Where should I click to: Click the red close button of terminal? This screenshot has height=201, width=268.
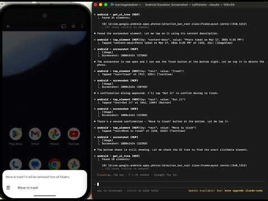pyautogui.click(x=95, y=4)
